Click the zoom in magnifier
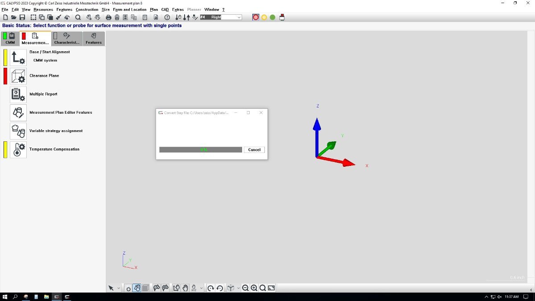 (254, 288)
